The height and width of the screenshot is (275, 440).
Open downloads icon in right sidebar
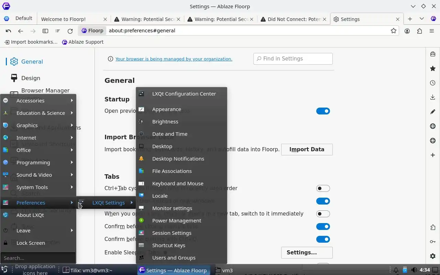pyautogui.click(x=433, y=97)
